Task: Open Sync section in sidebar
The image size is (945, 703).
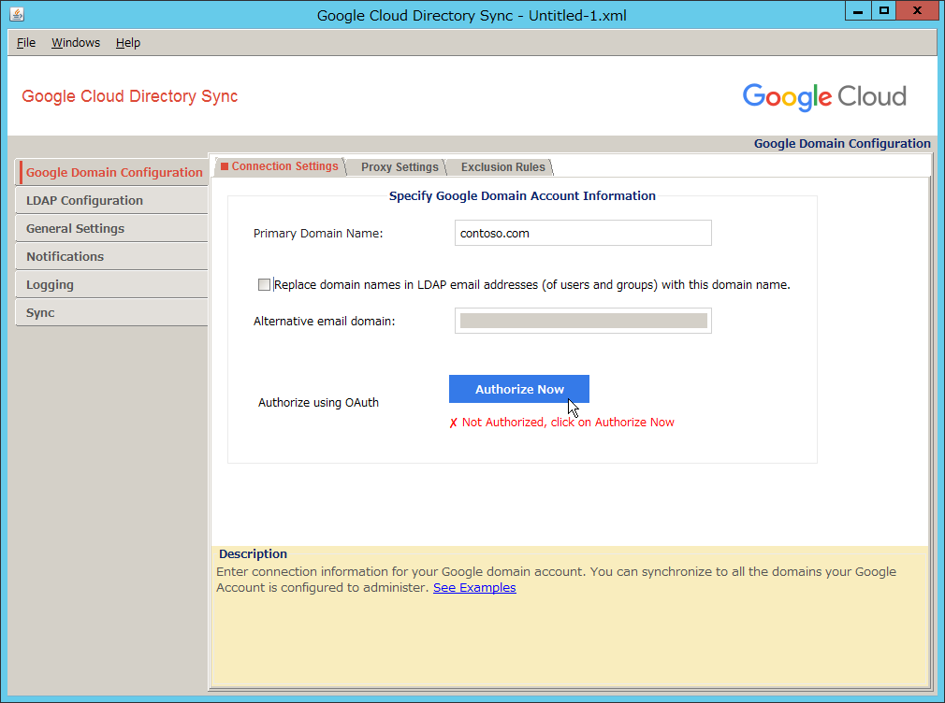Action: coord(112,312)
